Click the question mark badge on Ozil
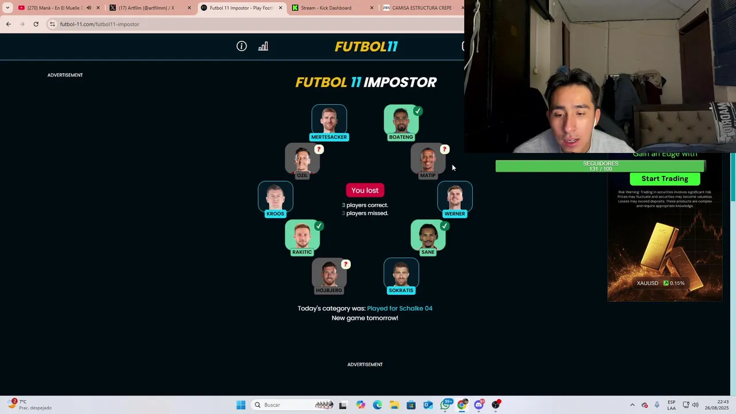This screenshot has width=736, height=414. (319, 149)
